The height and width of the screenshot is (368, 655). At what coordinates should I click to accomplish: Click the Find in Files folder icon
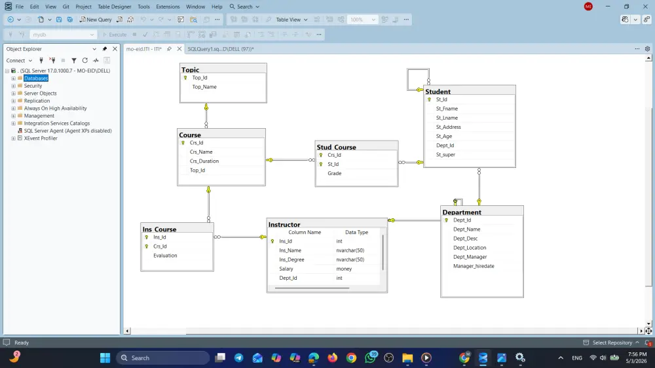click(x=193, y=20)
